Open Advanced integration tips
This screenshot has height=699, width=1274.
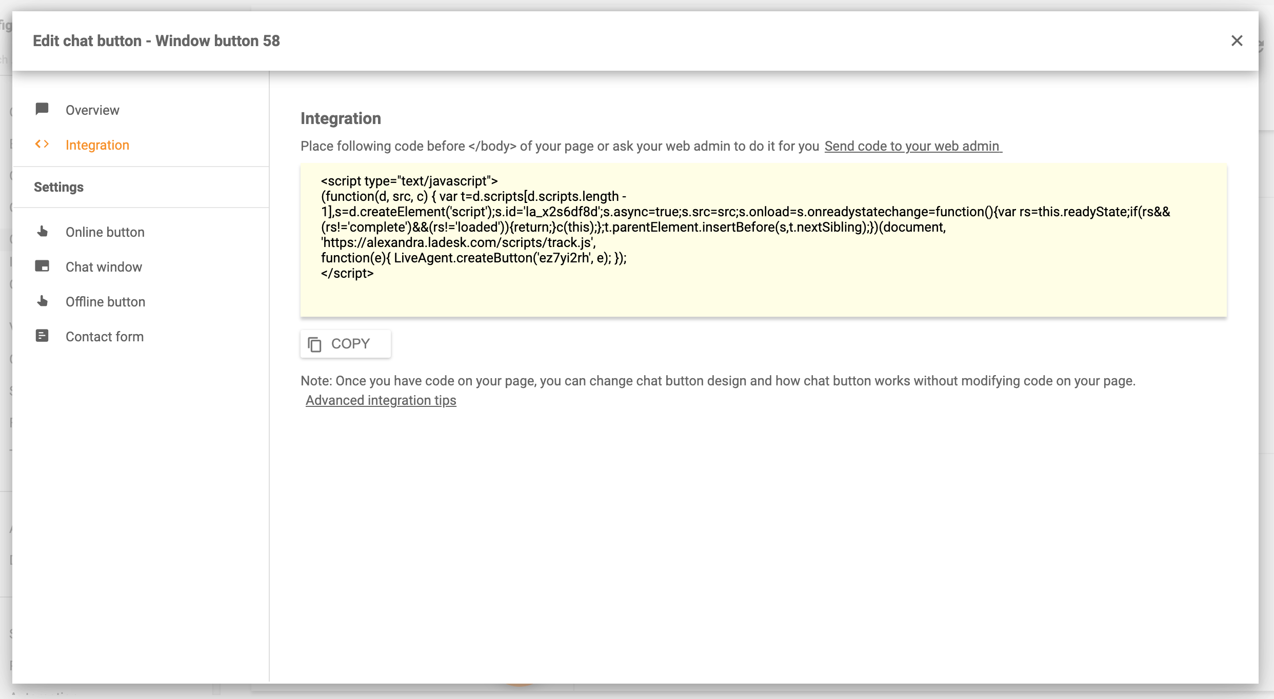(381, 400)
